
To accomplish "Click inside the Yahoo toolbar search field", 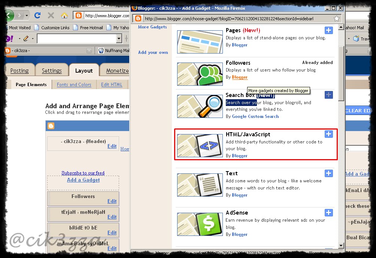I will coord(77,39).
